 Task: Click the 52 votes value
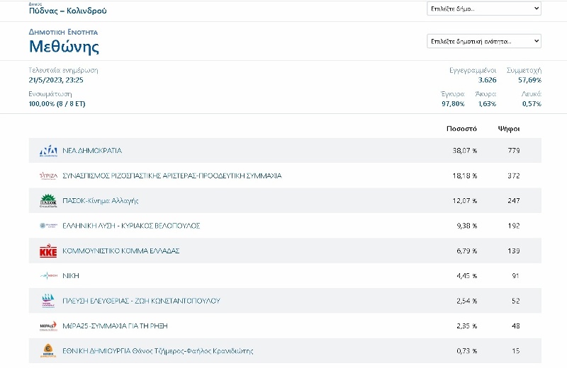pyautogui.click(x=516, y=301)
